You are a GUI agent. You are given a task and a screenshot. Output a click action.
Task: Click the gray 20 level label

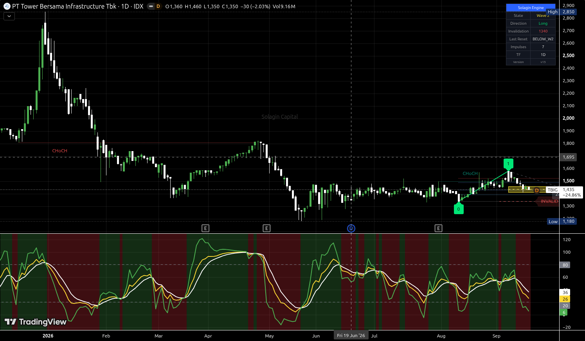click(565, 306)
